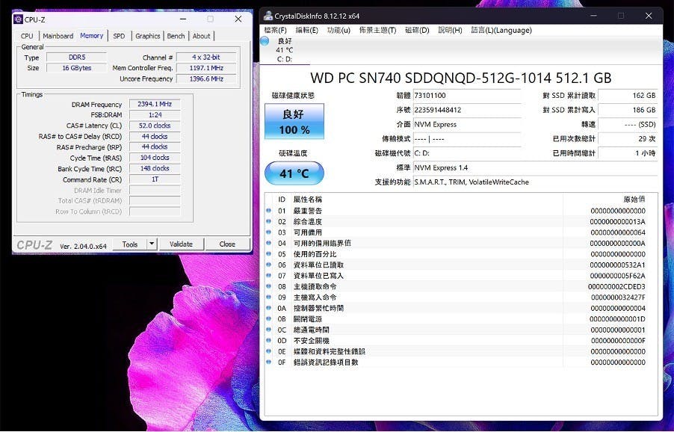Switch to the Mainboard tab

58,36
